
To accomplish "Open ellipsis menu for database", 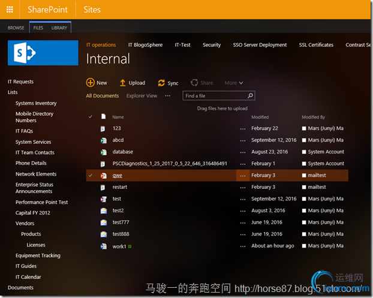I will 243,152.
